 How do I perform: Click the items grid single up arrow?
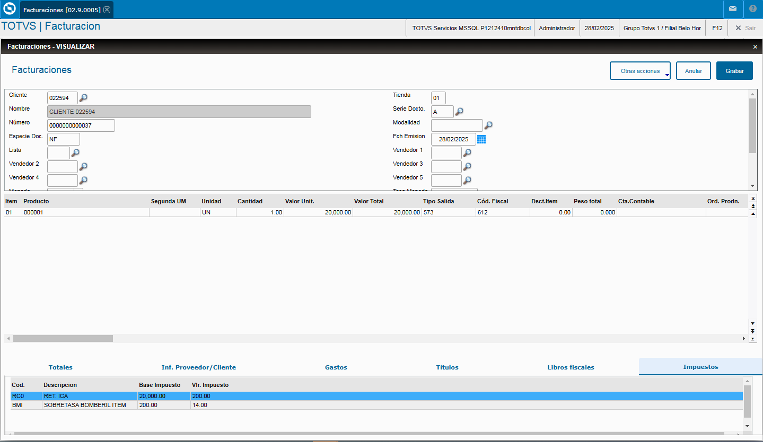(753, 214)
